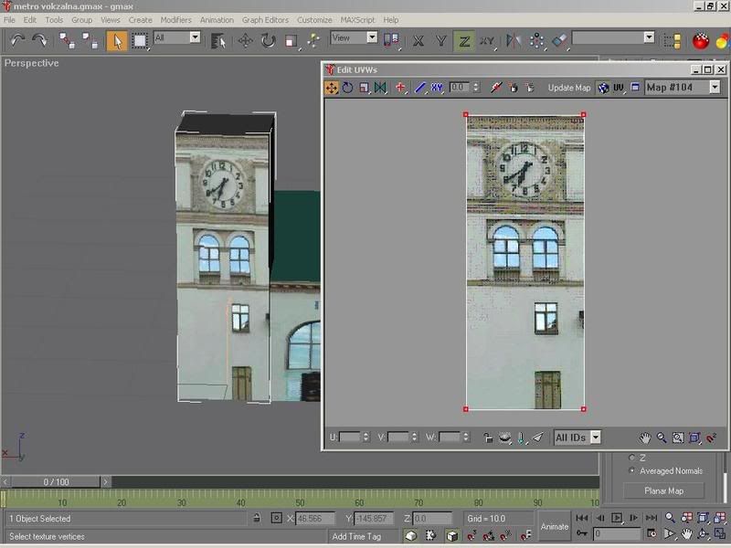Screen dimensions: 731x548
Task: Open the Map #104 texture dropdown
Action: point(715,88)
